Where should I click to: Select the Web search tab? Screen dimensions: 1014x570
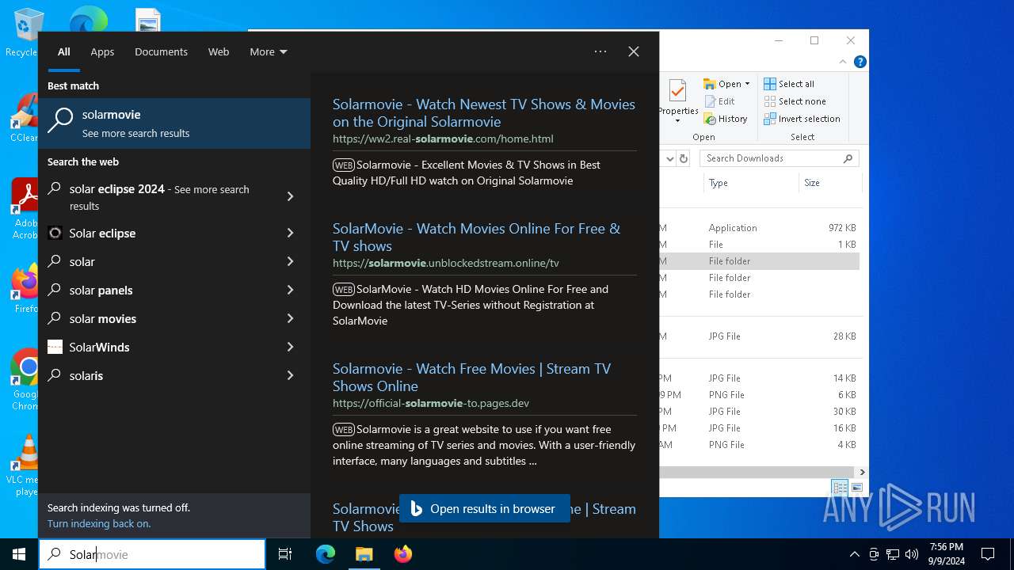219,51
